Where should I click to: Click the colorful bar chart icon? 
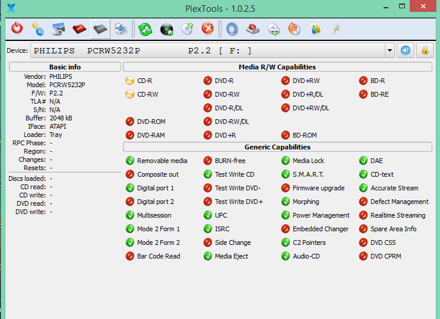tap(315, 29)
